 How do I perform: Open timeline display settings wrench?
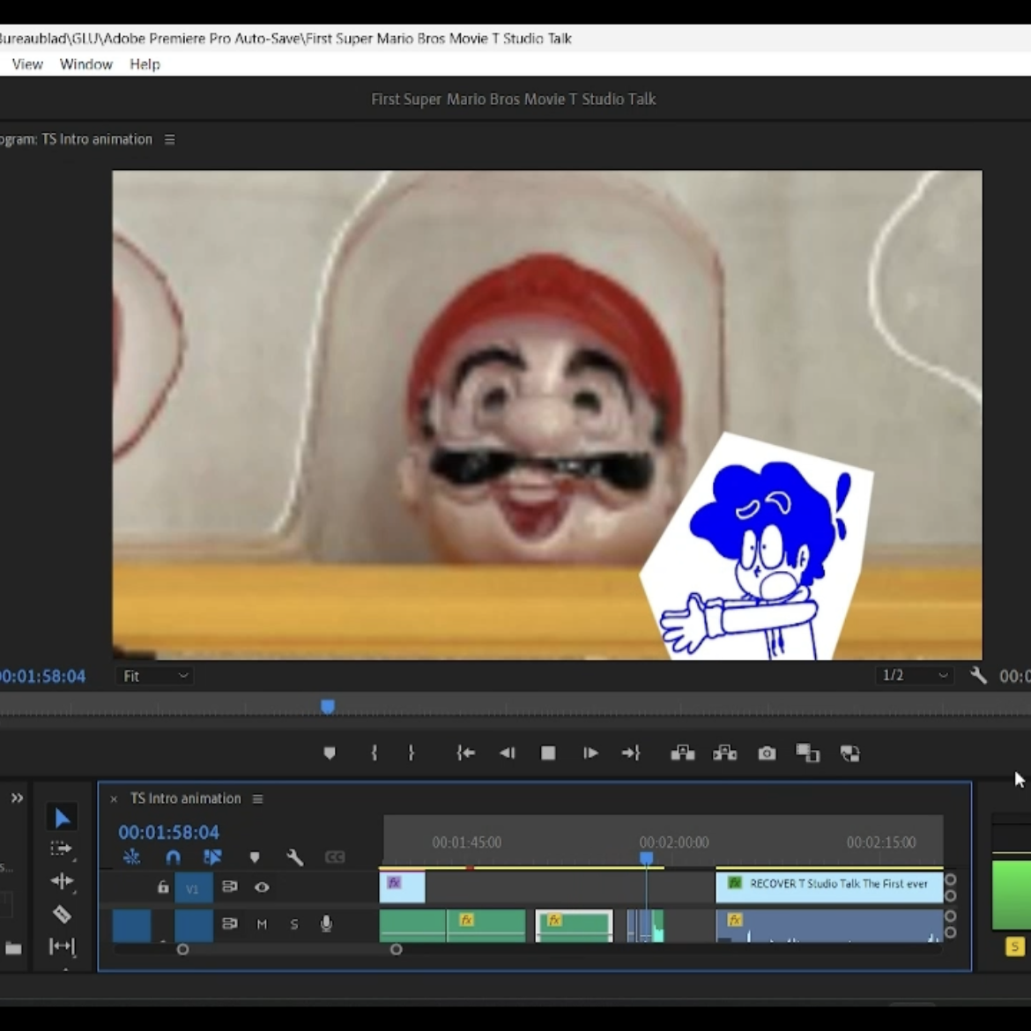tap(294, 857)
